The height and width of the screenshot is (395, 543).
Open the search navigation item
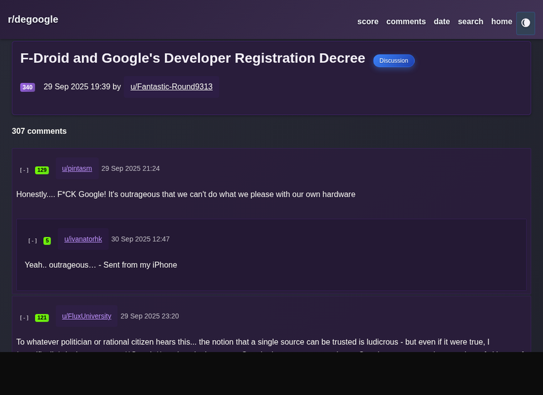[x=470, y=22]
